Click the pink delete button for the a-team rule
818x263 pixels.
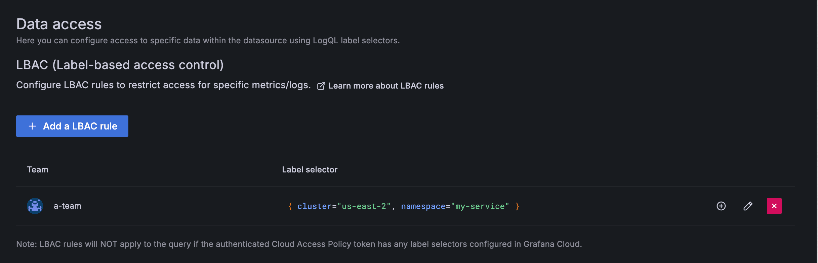click(x=774, y=206)
